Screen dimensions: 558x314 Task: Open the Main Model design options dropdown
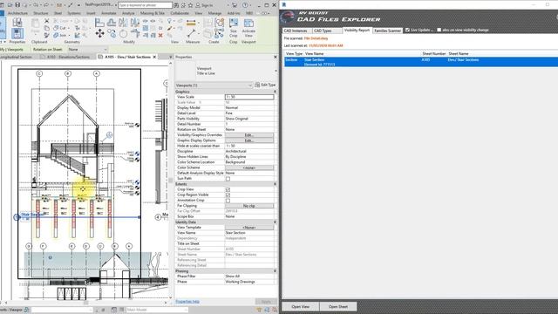(156, 310)
